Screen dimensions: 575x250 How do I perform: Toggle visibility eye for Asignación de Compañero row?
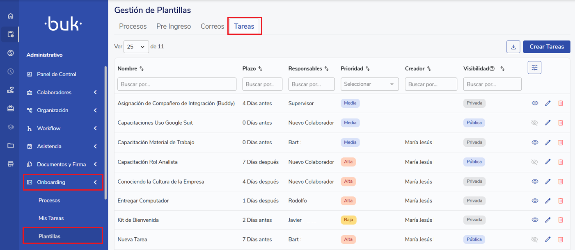[x=534, y=103]
